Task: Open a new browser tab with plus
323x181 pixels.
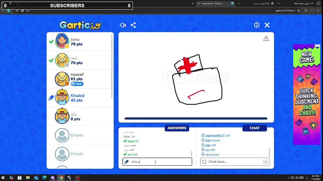Action: click(193, 4)
